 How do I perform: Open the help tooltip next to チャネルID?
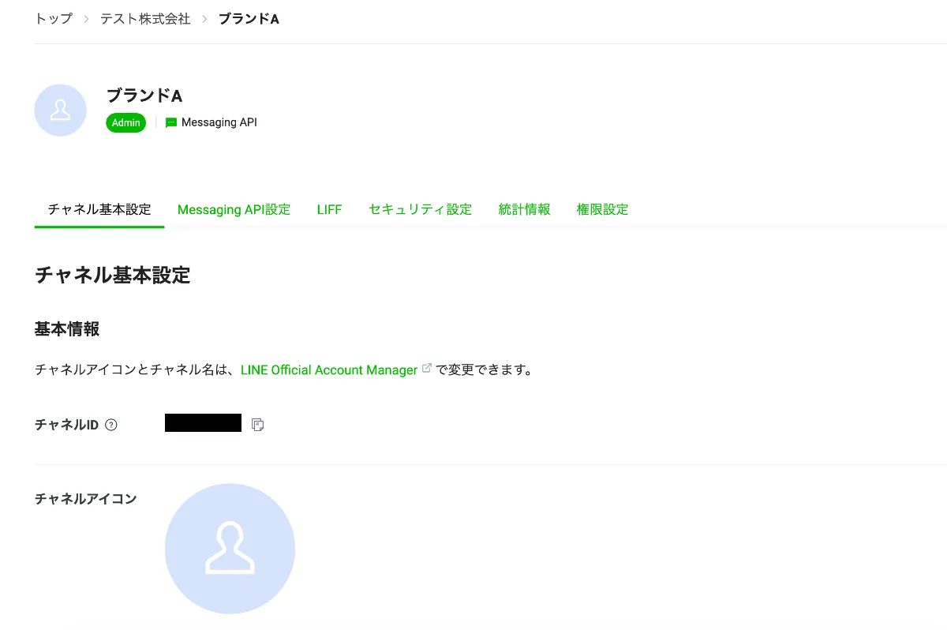(x=111, y=425)
